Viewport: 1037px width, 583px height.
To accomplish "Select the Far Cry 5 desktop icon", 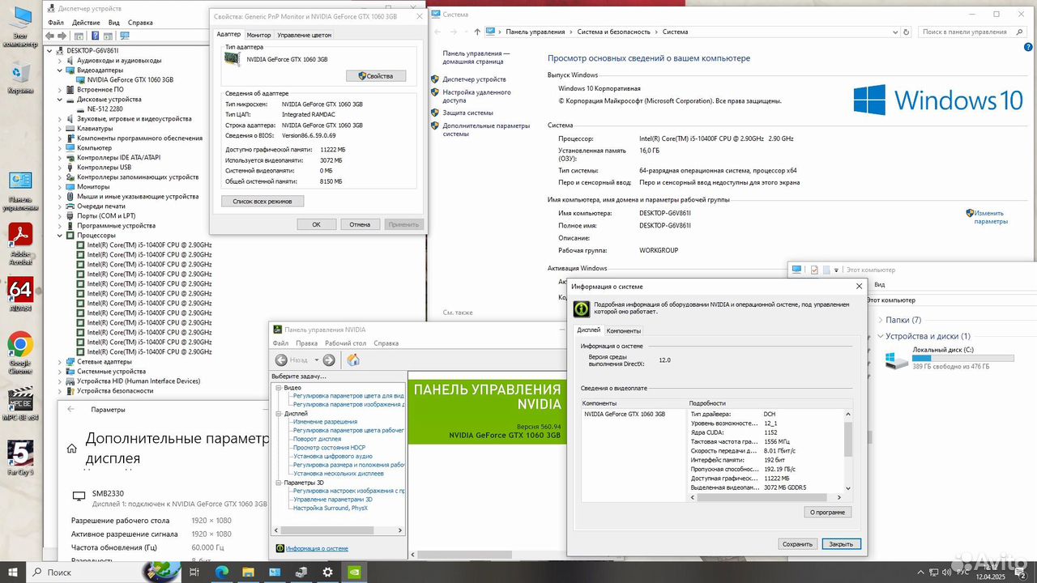I will tap(20, 457).
